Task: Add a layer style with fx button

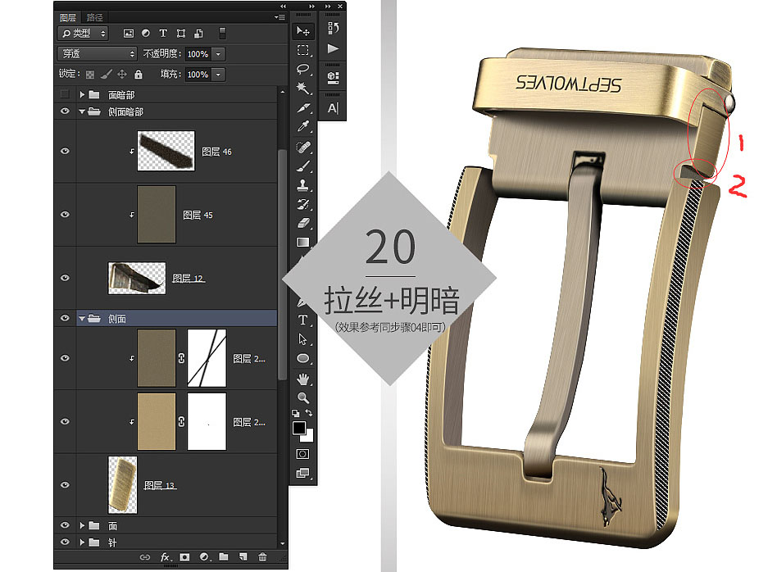Action: (165, 557)
